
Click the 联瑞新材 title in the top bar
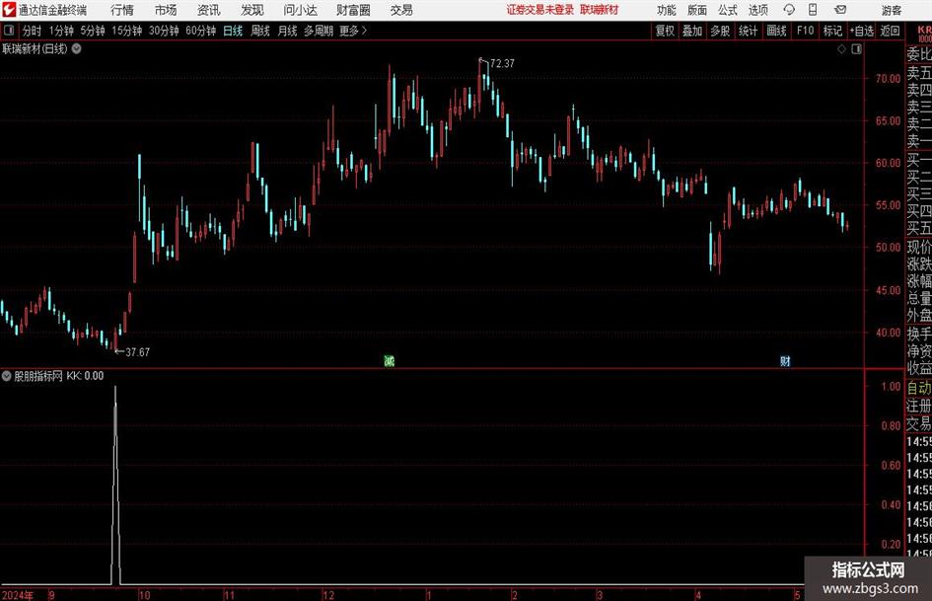[600, 10]
